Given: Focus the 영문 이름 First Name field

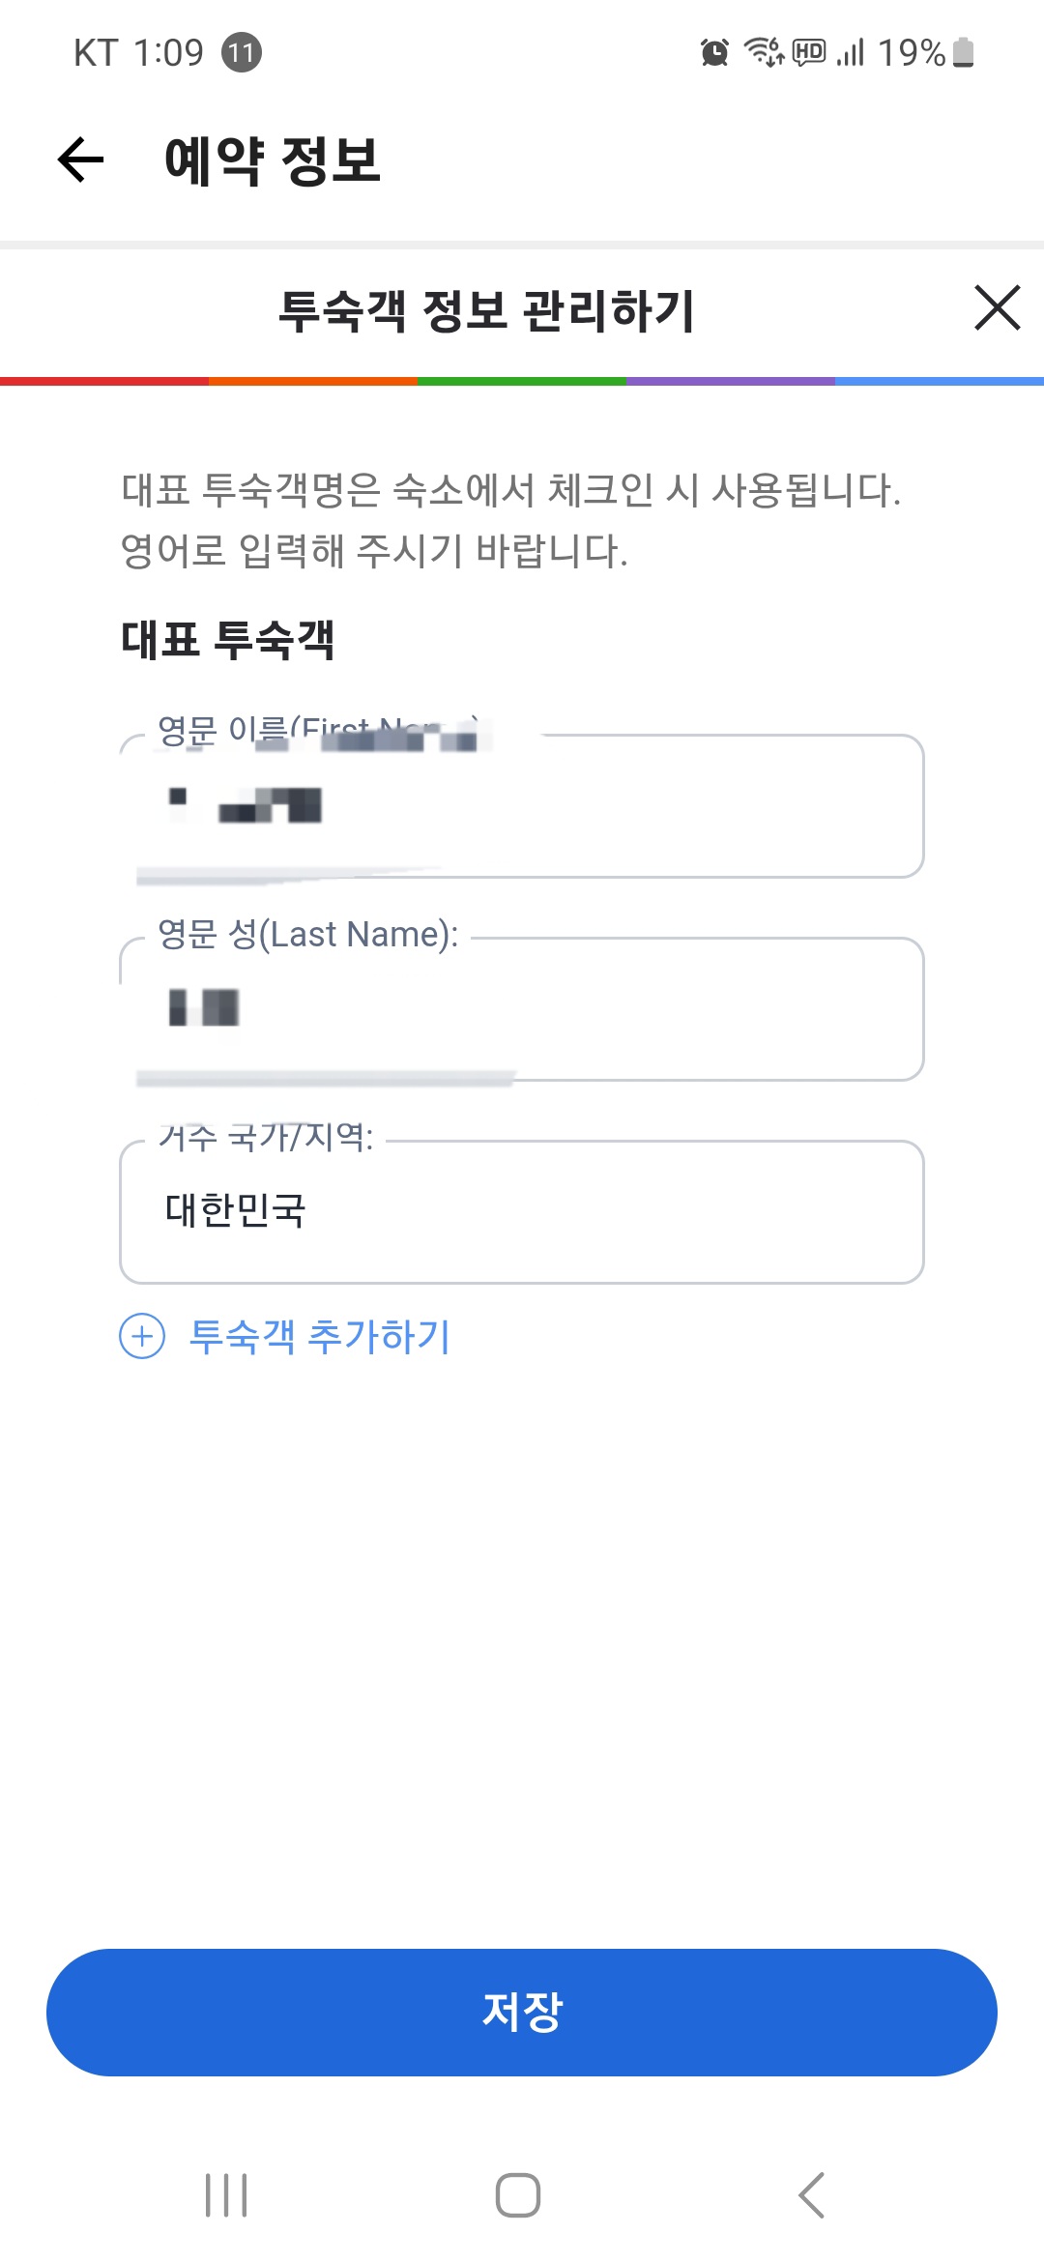Looking at the screenshot, I should [522, 806].
